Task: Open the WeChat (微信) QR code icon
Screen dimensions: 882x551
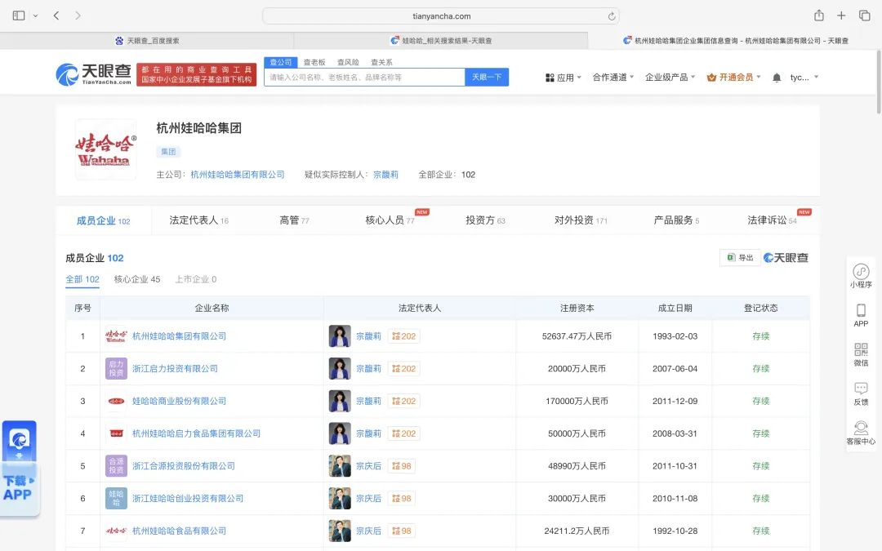Action: 861,354
